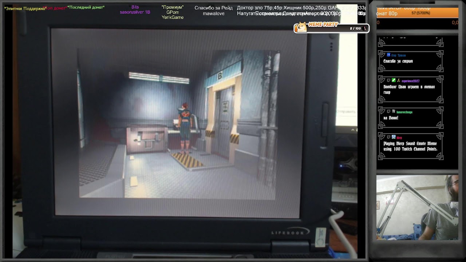Click the chat bubble icon before hanareechnaya
This screenshot has height=262, width=466.
point(389,111)
